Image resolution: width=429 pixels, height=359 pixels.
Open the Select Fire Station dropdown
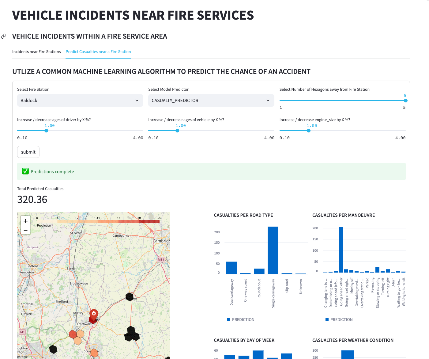[80, 101]
